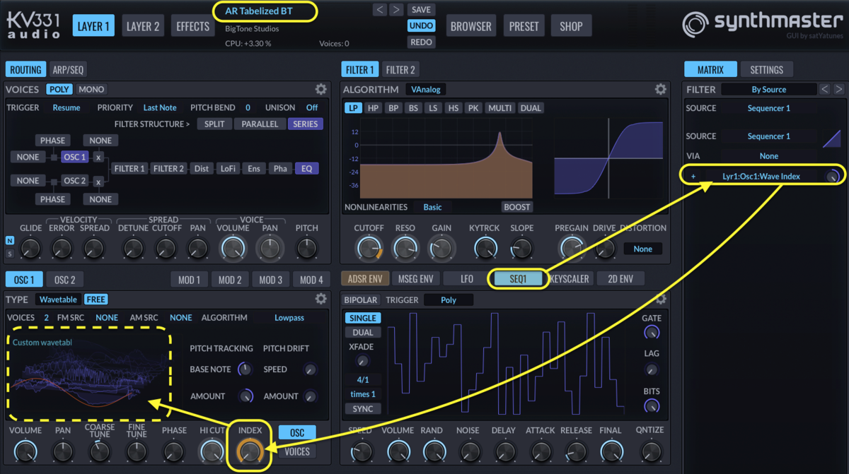Click the REDO button
The height and width of the screenshot is (474, 849).
click(421, 42)
